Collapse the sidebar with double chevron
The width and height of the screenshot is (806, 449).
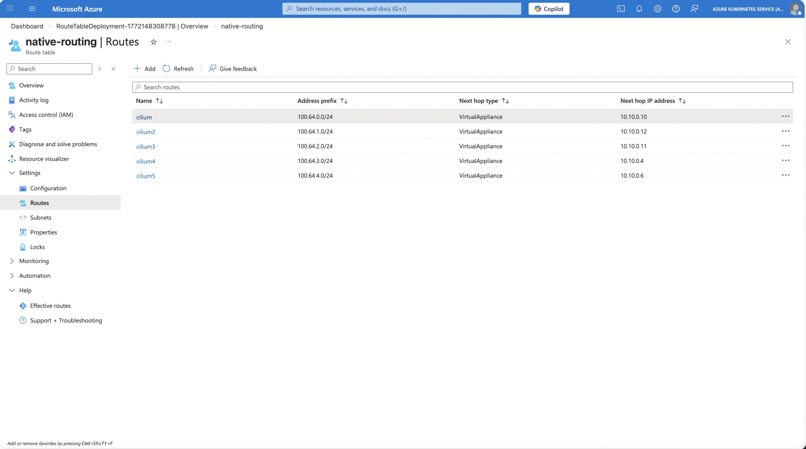point(113,69)
